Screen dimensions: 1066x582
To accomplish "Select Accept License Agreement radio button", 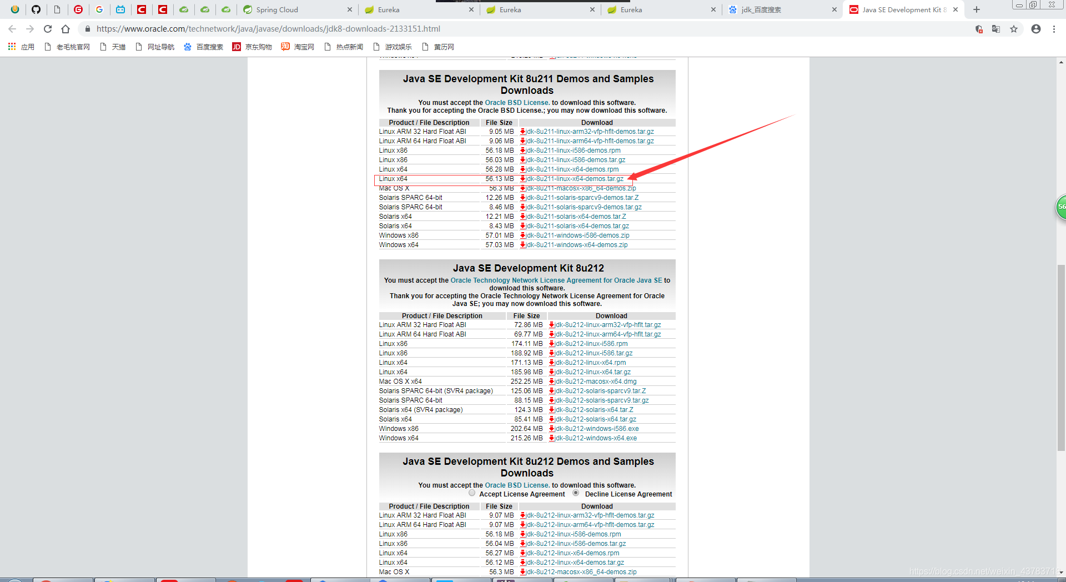I will [x=472, y=493].
